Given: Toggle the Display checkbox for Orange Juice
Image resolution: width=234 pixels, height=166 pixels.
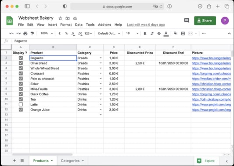Looking at the screenshot, I should [21, 110].
